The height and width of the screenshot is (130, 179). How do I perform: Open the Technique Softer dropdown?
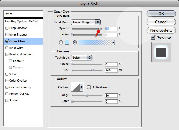(81, 58)
